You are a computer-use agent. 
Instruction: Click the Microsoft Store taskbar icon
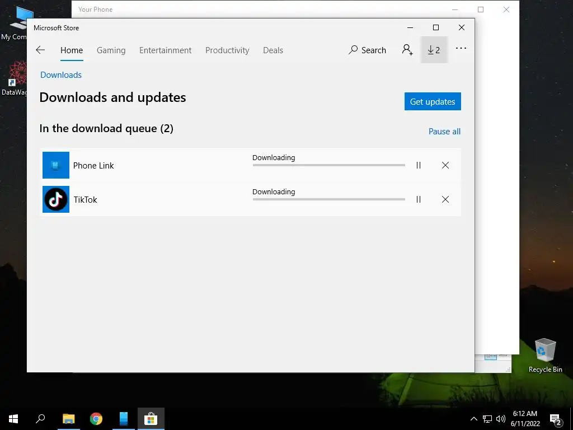[x=151, y=419]
